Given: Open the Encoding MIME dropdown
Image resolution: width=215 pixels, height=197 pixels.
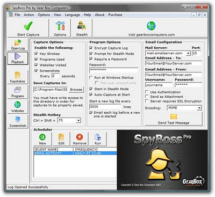Looking at the screenshot, I should [x=199, y=108].
